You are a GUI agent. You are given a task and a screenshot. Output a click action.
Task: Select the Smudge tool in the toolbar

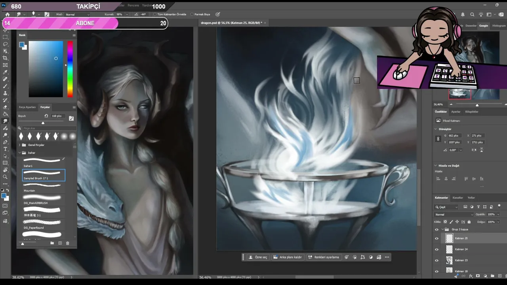[5, 121]
